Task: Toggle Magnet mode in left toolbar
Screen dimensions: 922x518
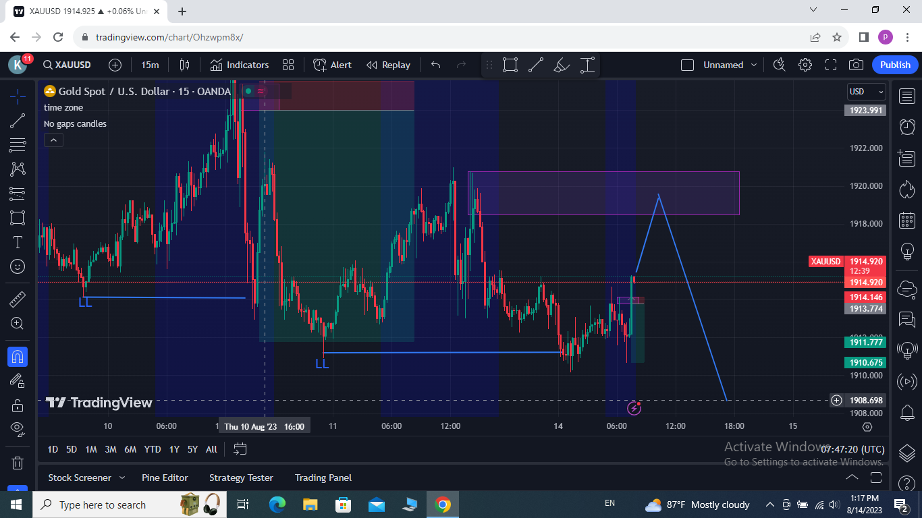Action: click(18, 356)
